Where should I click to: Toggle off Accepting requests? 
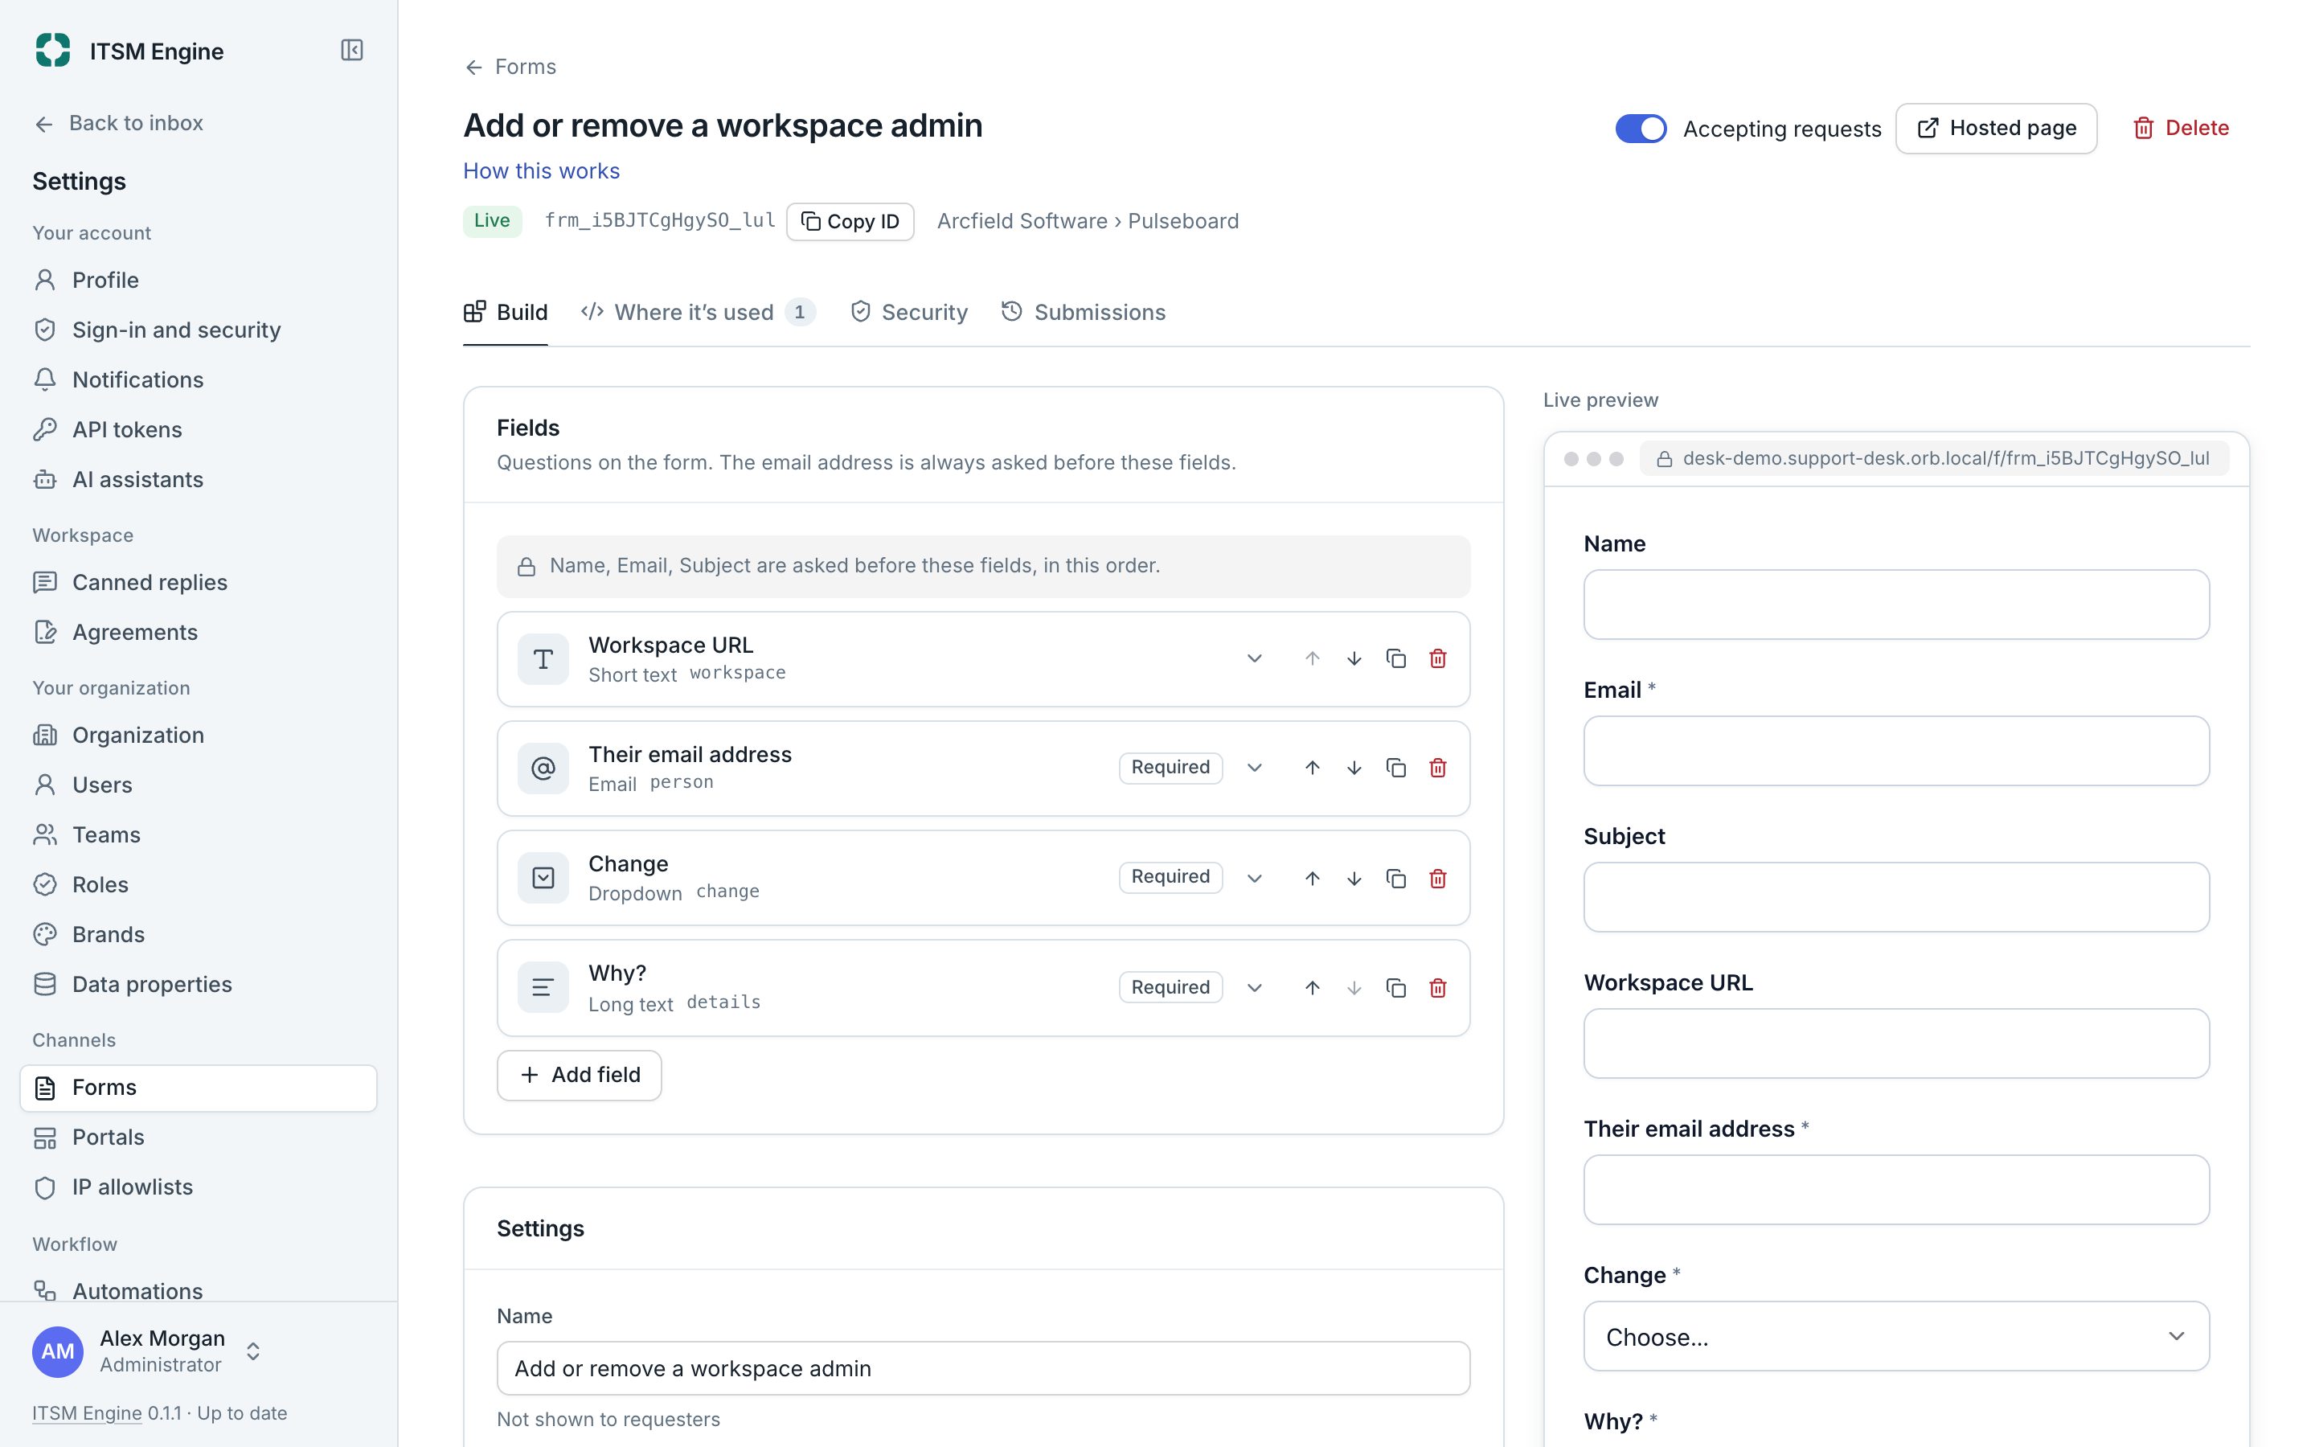click(1641, 129)
